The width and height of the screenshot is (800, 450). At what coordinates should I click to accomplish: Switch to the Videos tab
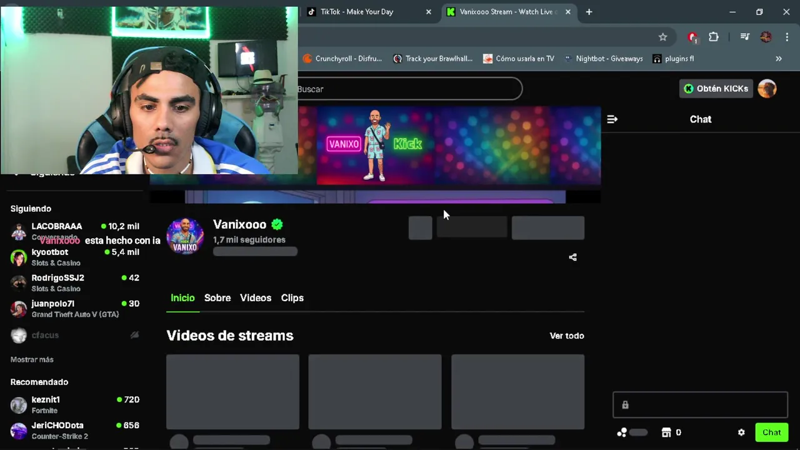click(256, 298)
